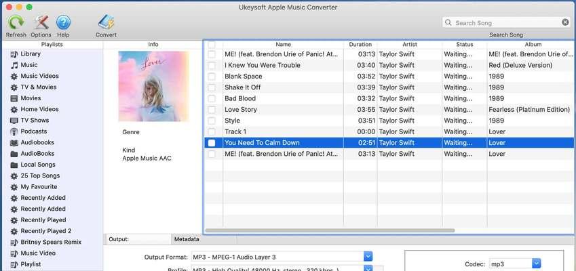Click the list icon beside Library
Screen dimensions: 576x271
coord(14,54)
